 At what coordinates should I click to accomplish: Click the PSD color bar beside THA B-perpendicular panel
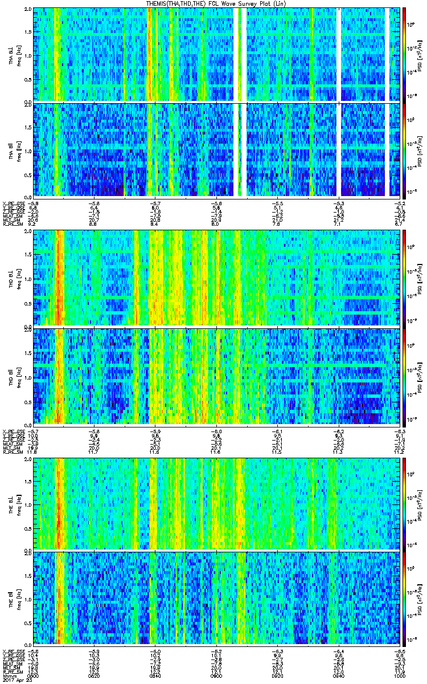tap(405, 54)
